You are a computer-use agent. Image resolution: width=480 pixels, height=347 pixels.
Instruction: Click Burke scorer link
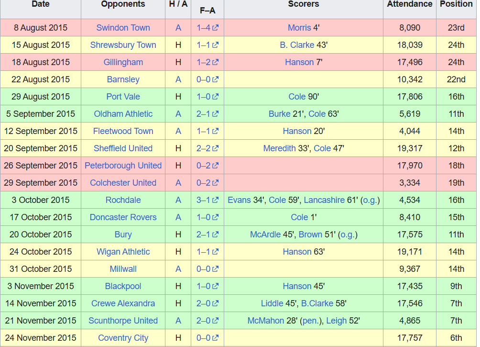[280, 114]
